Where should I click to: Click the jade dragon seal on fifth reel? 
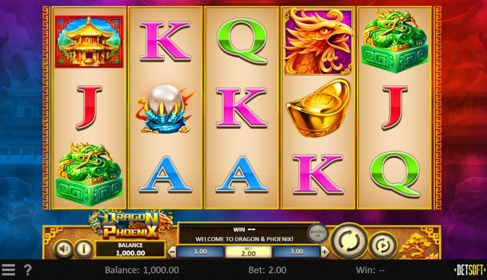coord(394,41)
